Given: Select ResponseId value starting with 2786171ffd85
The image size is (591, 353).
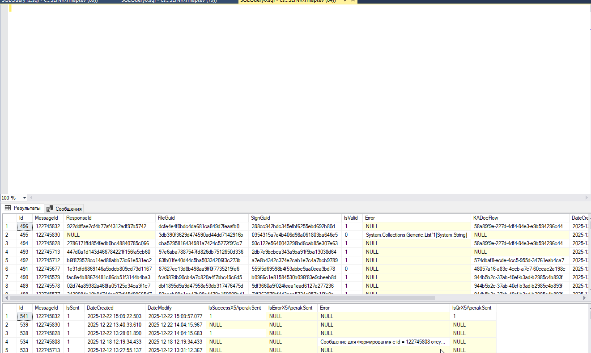Looking at the screenshot, I should 110,243.
